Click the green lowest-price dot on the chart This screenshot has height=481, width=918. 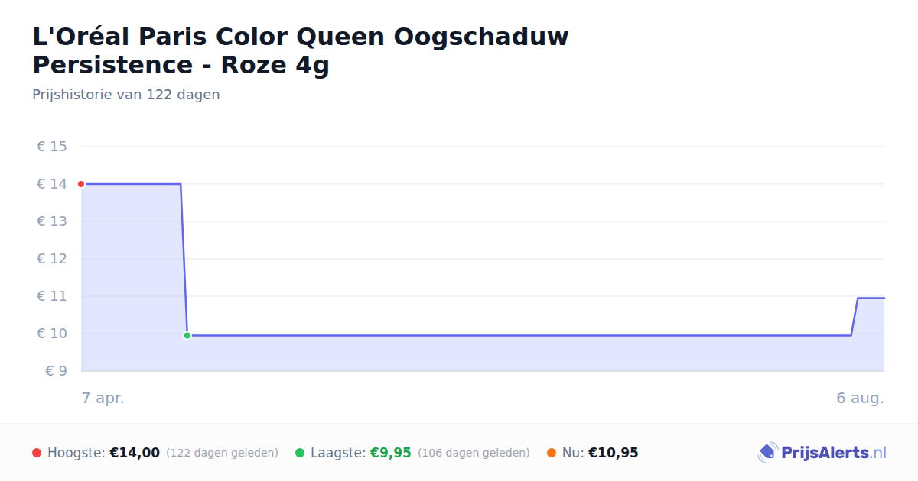pos(187,335)
